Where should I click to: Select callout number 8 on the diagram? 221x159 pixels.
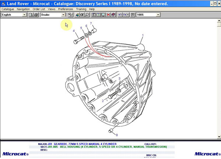point(117,135)
